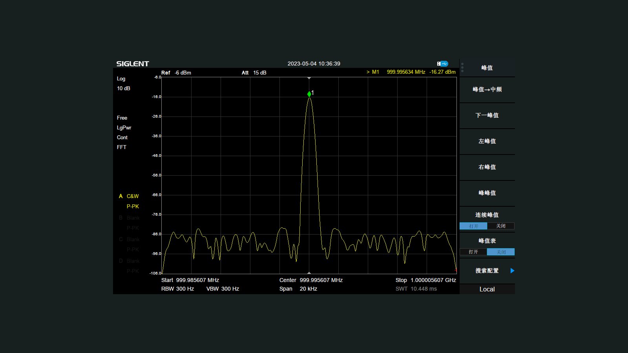
Task: Click the Center 999.995607 MHz field
Action: pyautogui.click(x=311, y=280)
